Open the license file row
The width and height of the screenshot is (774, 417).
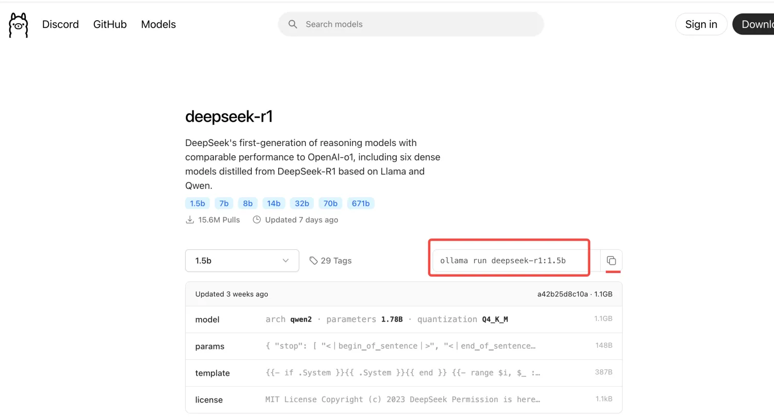[404, 400]
